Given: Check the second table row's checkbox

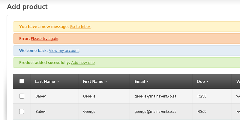Looking at the screenshot, I should (22, 111).
